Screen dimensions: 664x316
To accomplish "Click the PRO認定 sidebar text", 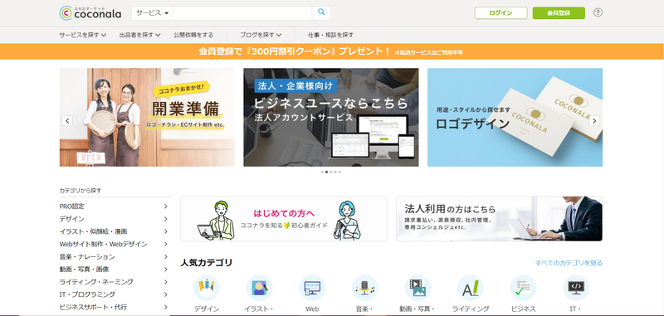I will point(72,207).
